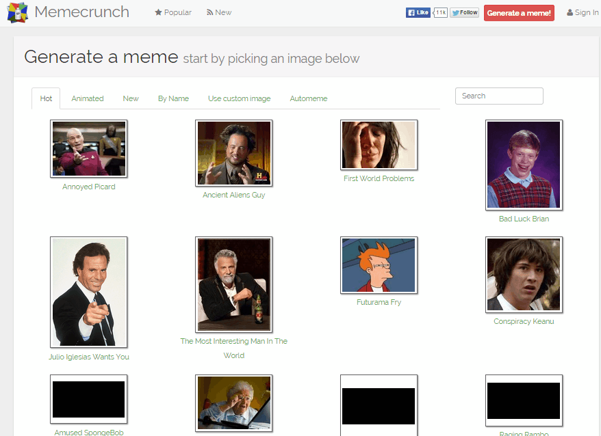This screenshot has height=436, width=601.
Task: Click the Memecrunch logo icon
Action: 18,12
